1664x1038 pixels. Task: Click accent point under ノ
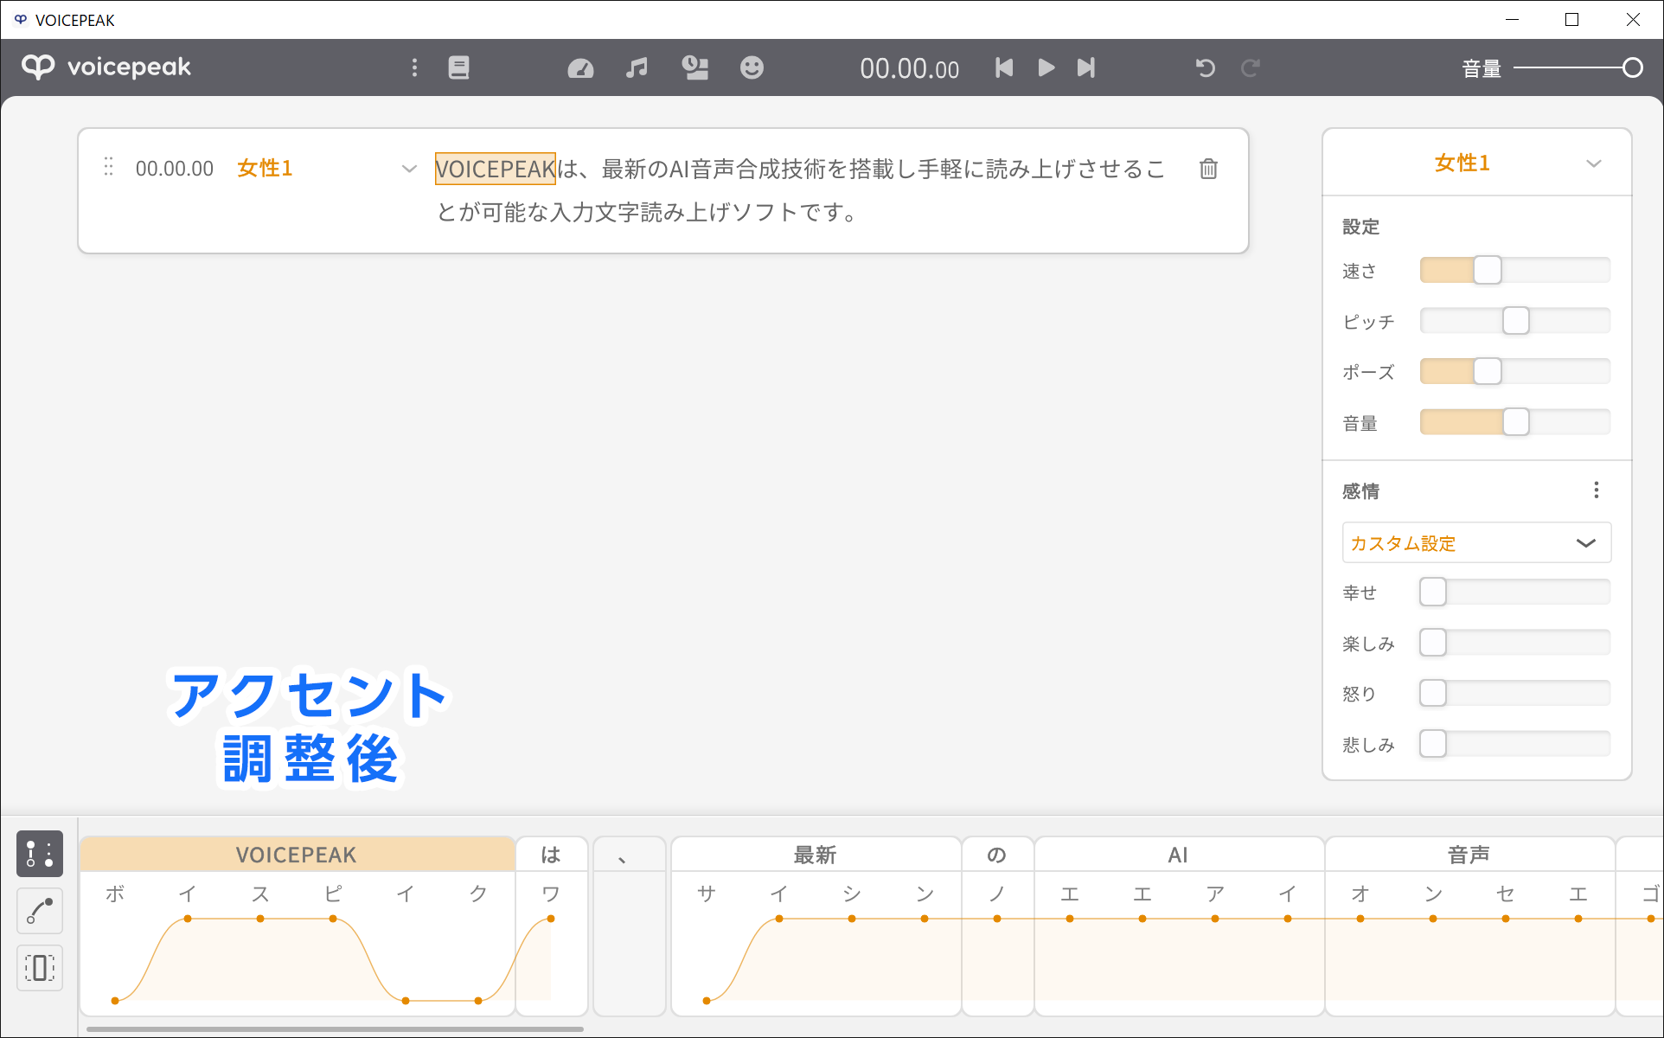point(997,919)
